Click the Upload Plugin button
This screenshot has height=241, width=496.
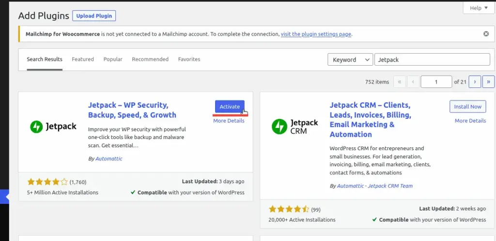[94, 16]
